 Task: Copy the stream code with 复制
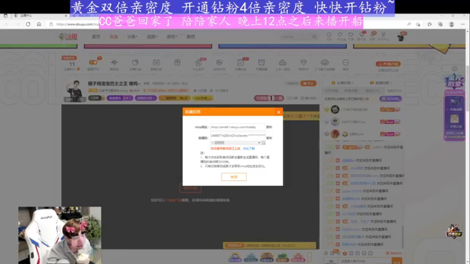[269, 138]
